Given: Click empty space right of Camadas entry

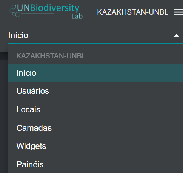Looking at the screenshot, I should tap(117, 128).
